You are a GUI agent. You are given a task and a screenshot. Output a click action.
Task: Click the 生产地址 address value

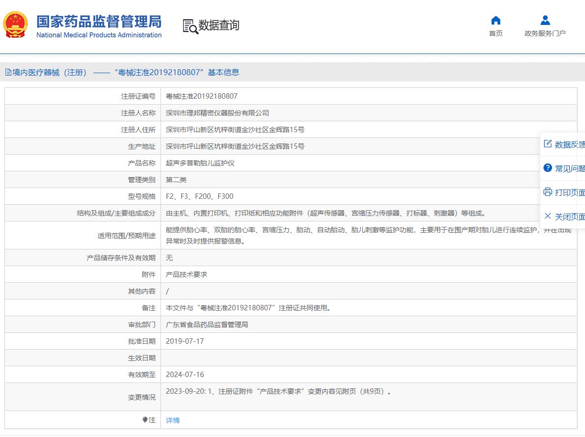click(x=235, y=146)
